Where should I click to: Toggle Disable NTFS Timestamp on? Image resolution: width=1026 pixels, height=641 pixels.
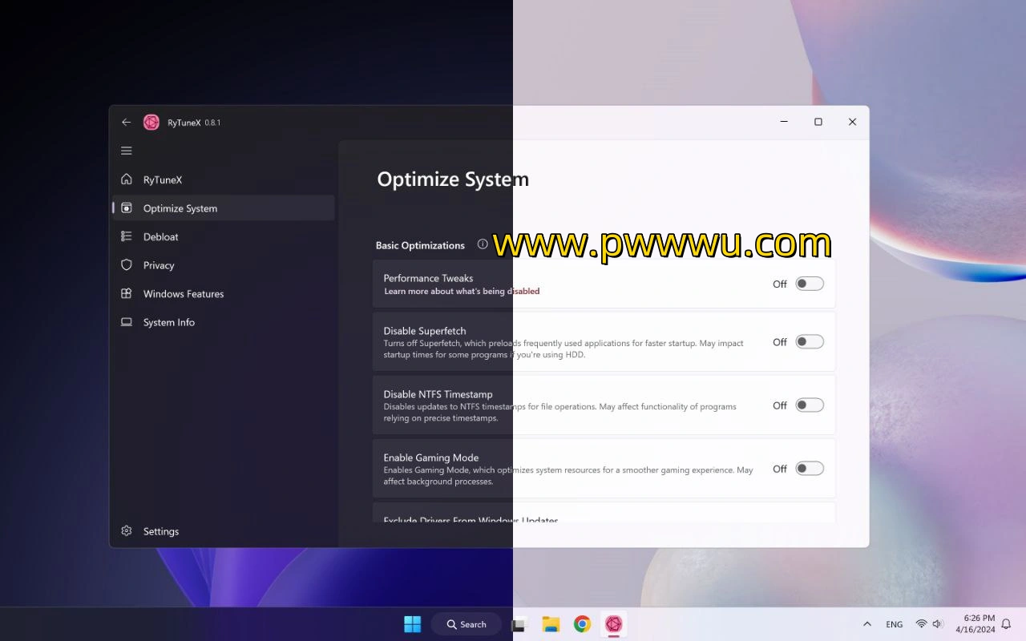[810, 405]
